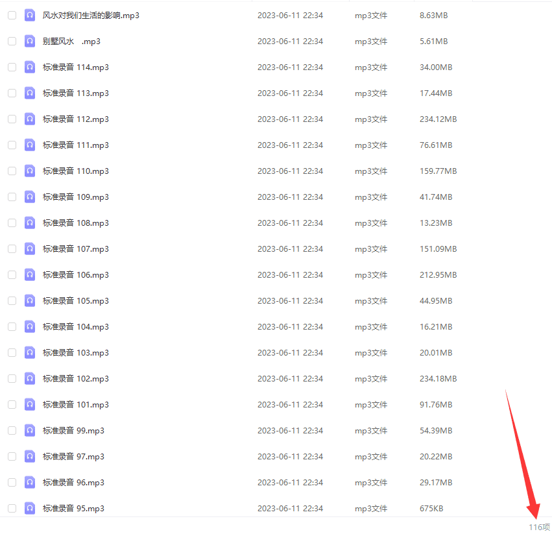This screenshot has height=534, width=552.
Task: Open the file 标准录音 110.mp3
Action: point(76,171)
